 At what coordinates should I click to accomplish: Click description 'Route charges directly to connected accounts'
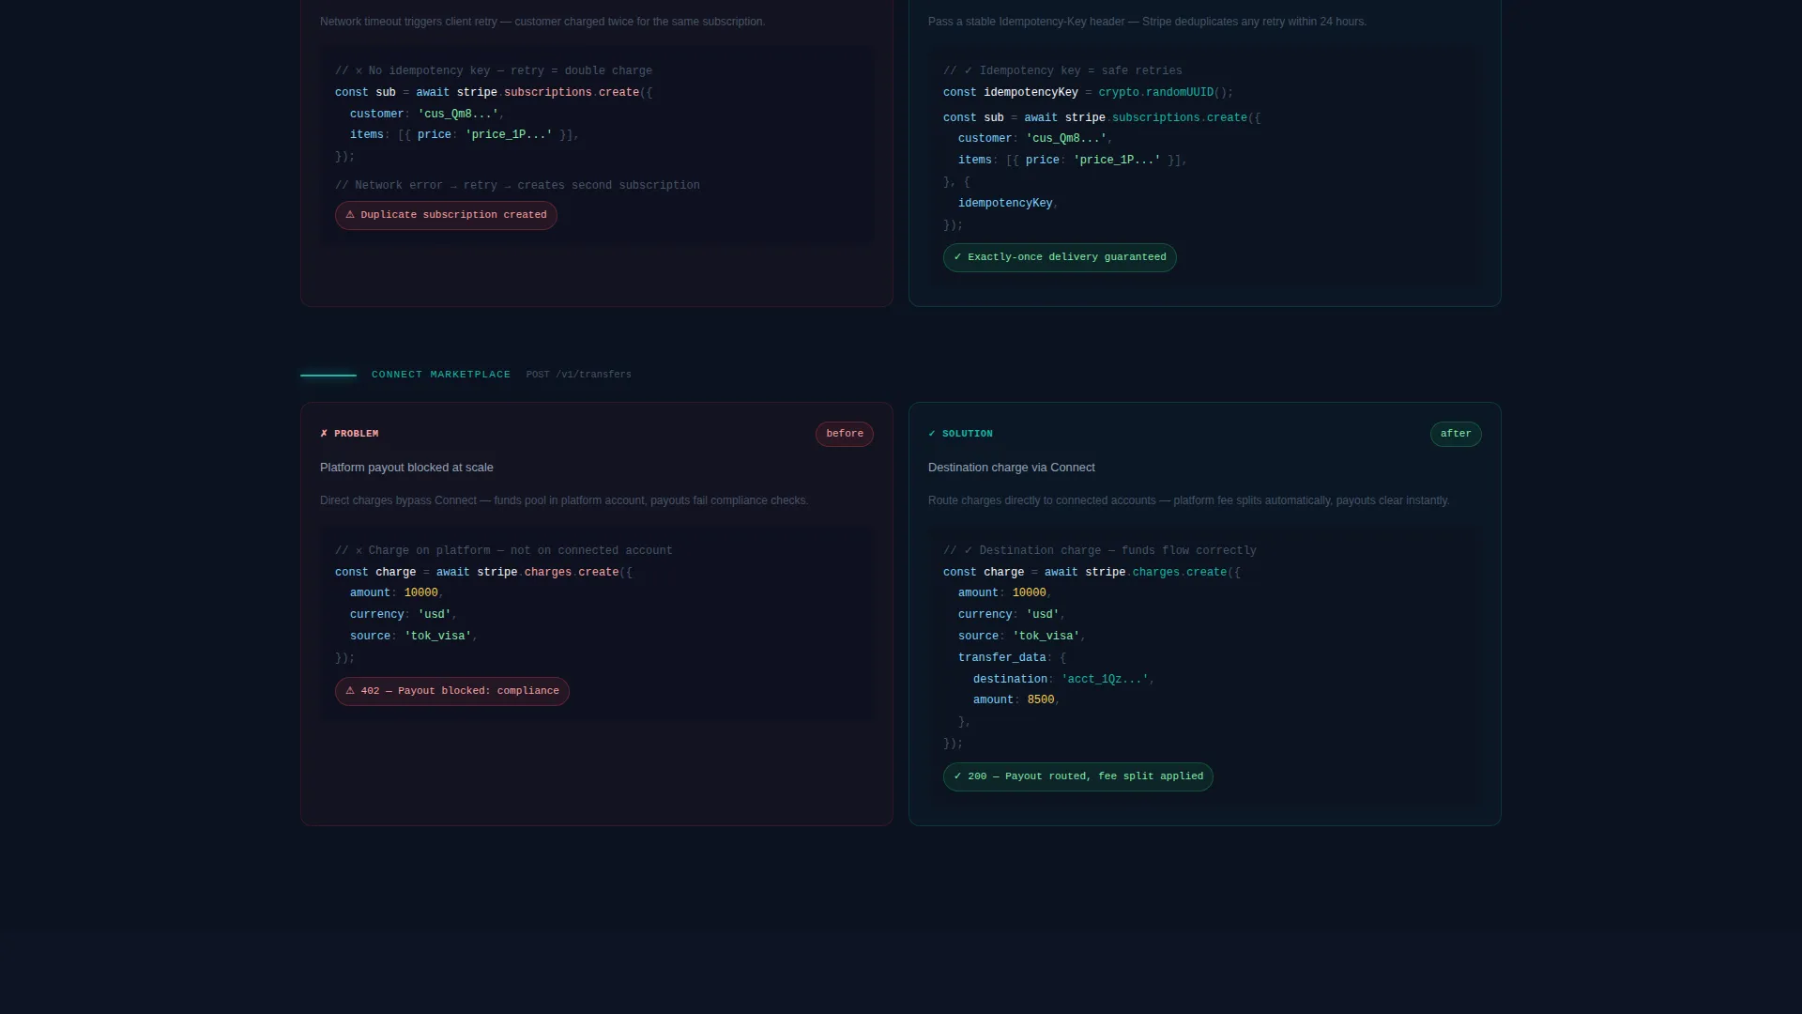tap(1188, 500)
